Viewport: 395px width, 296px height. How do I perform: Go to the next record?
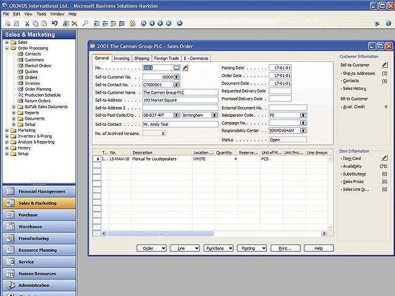coord(160,24)
